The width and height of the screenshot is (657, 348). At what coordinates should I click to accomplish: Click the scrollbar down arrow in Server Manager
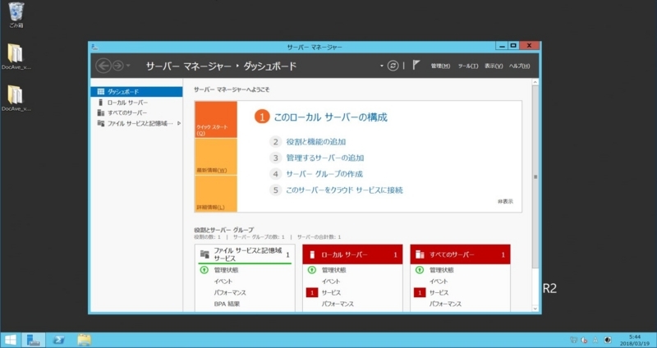click(535, 309)
